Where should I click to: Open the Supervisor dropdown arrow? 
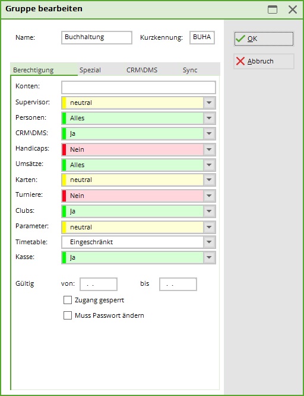[x=209, y=103]
